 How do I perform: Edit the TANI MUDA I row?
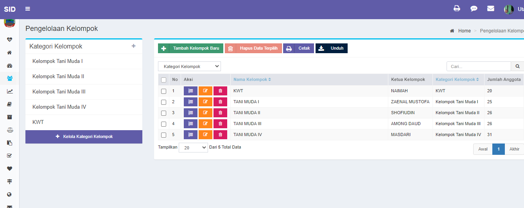205,102
